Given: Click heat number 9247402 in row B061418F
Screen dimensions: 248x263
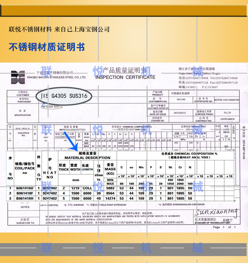Looking at the screenshot, I should coord(50,193).
